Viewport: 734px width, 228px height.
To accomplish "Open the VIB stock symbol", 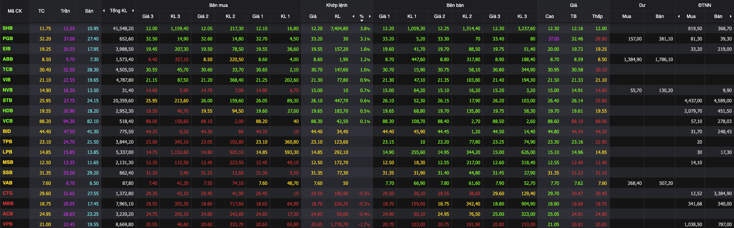I will [x=7, y=80].
